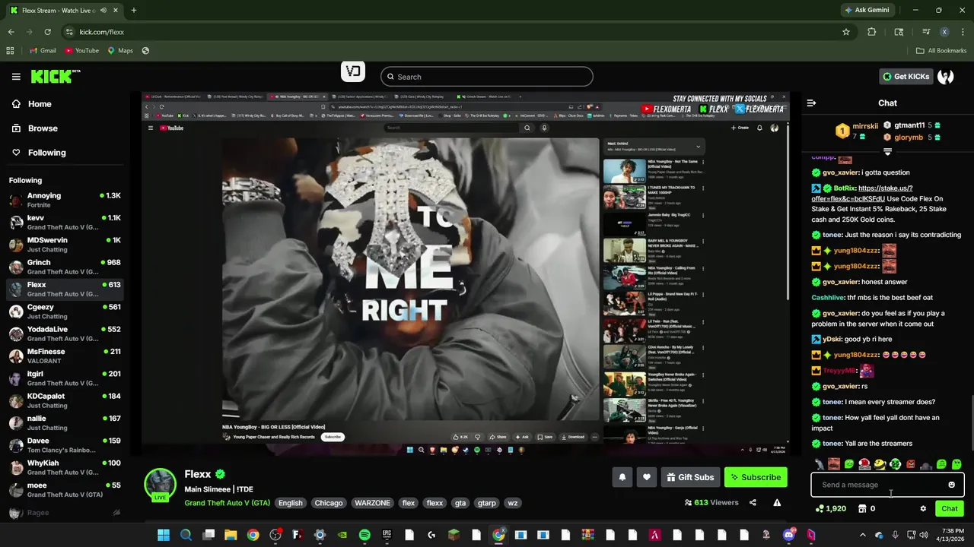Send message with Chat button
The width and height of the screenshot is (974, 547).
950,508
